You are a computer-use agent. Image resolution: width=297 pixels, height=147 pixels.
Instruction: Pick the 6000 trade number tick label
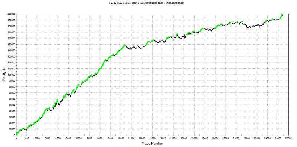point(79,138)
